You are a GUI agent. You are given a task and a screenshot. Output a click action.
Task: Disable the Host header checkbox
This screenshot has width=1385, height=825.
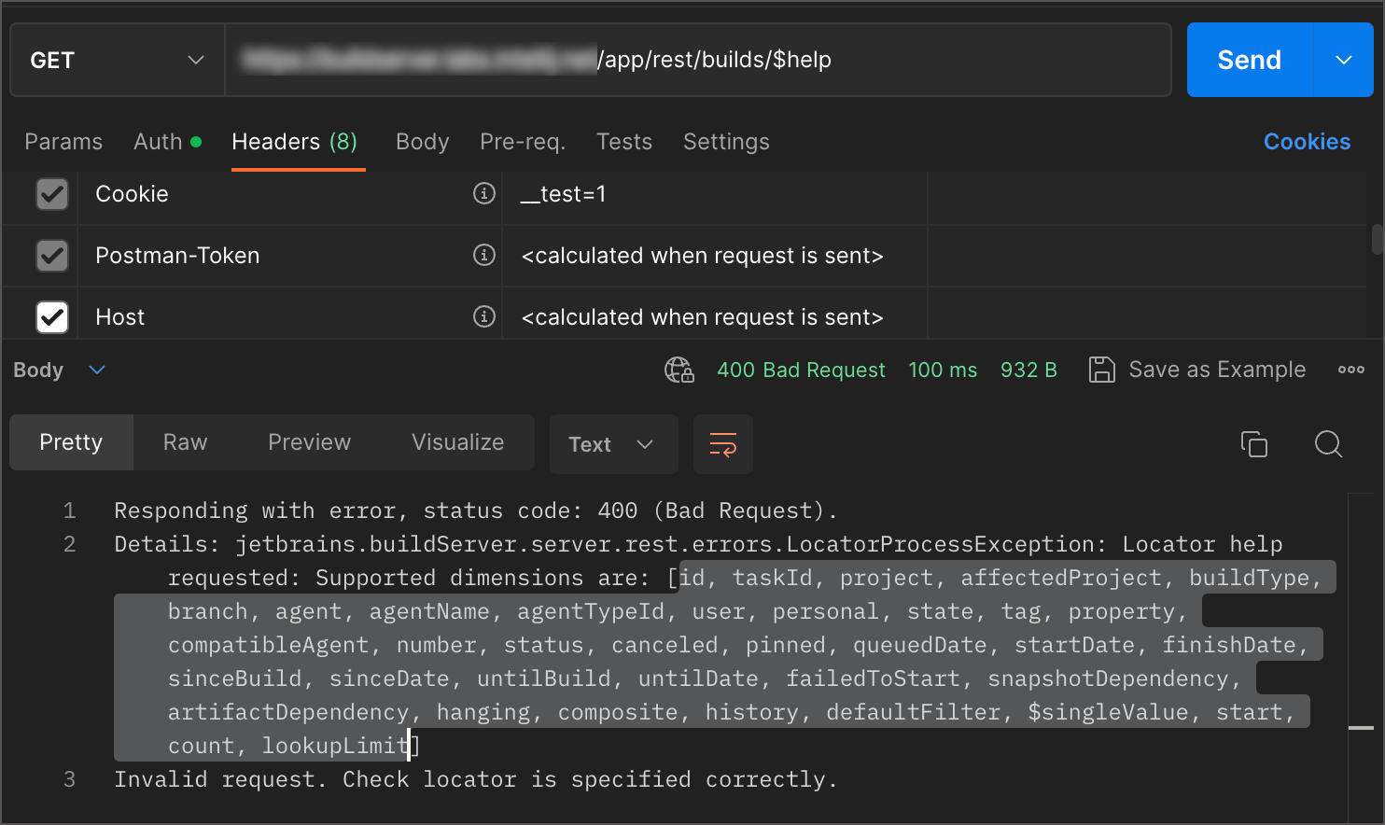51,316
